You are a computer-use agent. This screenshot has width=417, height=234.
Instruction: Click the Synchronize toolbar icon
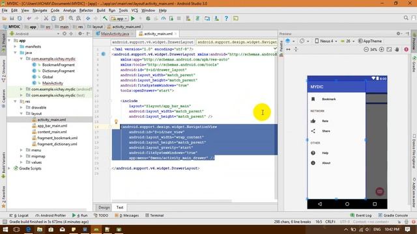pyautogui.click(x=20, y=18)
